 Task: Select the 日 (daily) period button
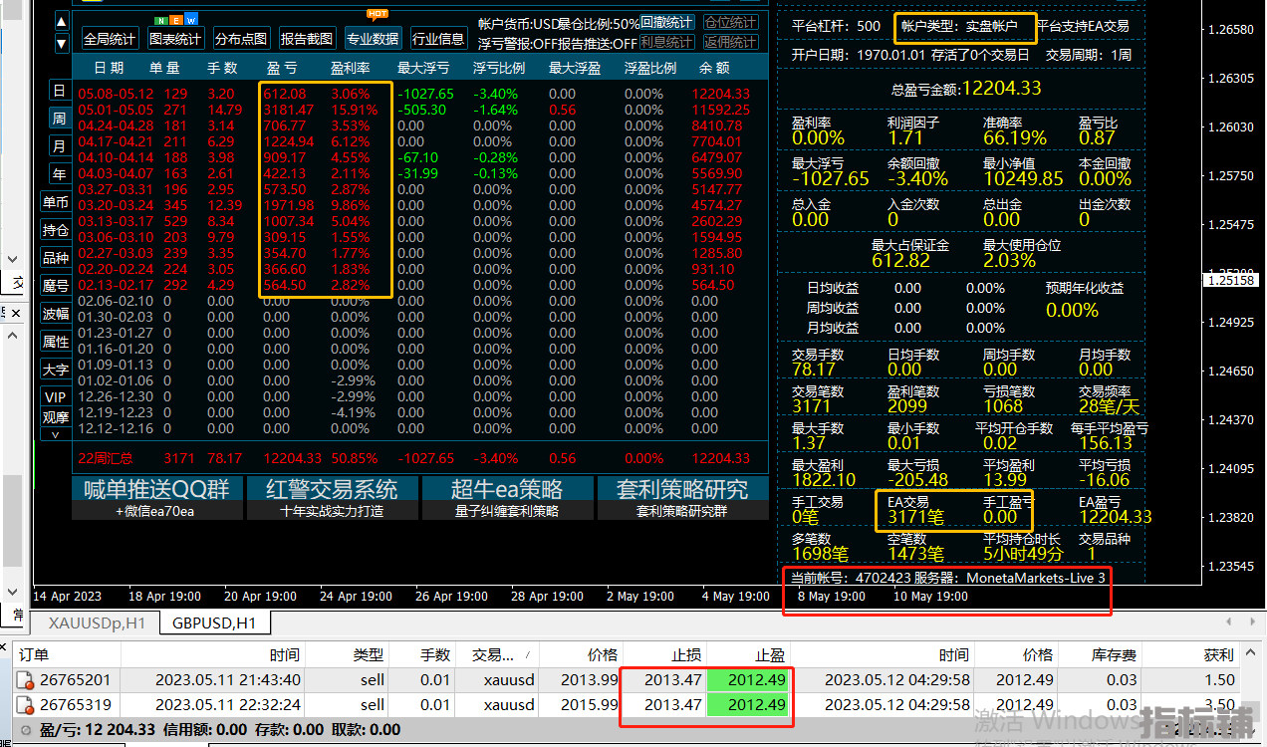coord(59,92)
